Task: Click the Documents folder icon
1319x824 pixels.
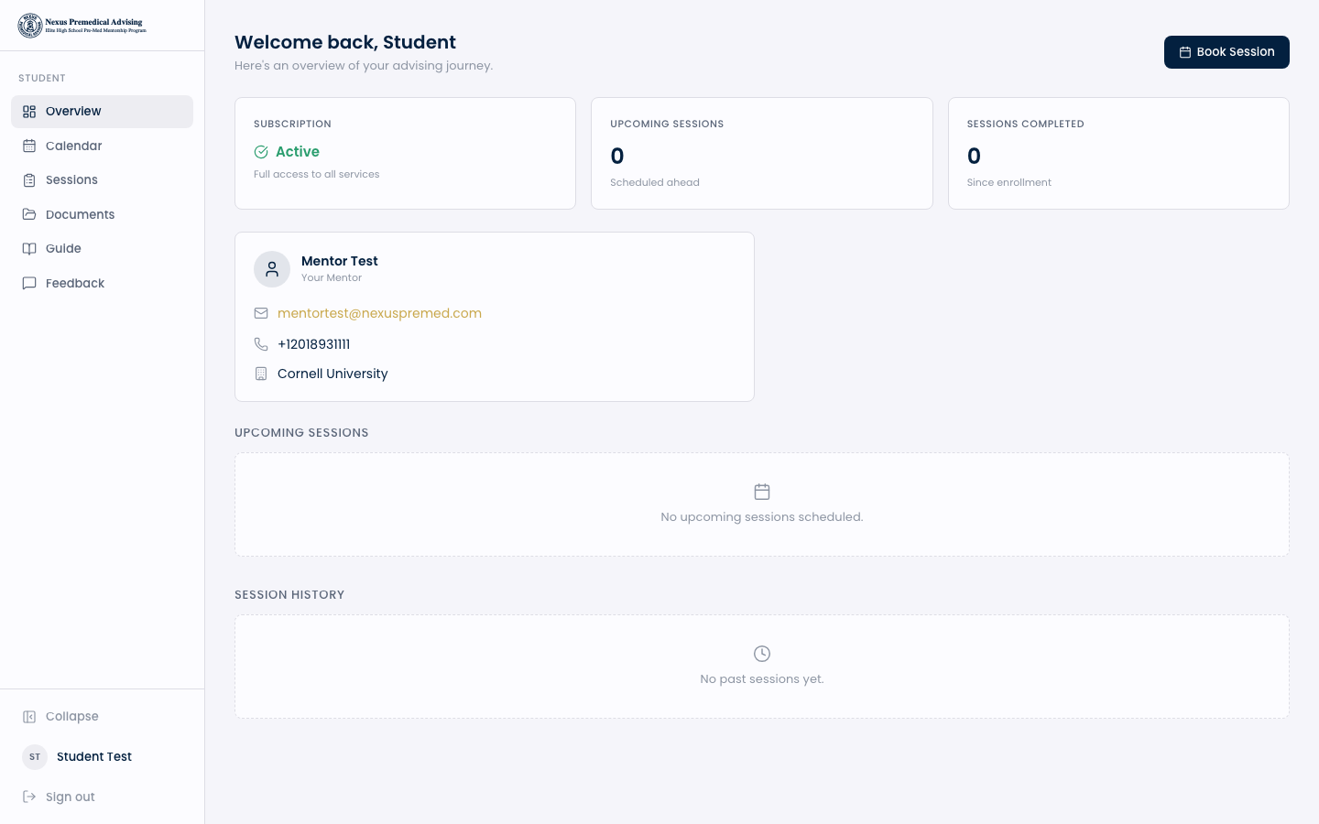Action: (x=29, y=214)
